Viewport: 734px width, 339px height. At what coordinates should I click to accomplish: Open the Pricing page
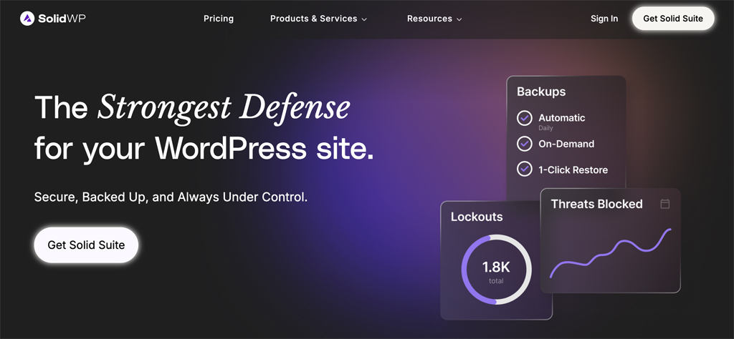click(219, 19)
